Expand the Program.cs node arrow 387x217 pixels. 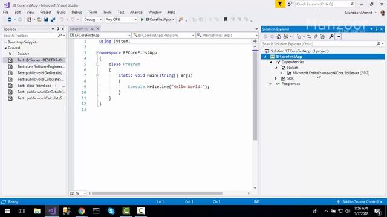click(270, 84)
